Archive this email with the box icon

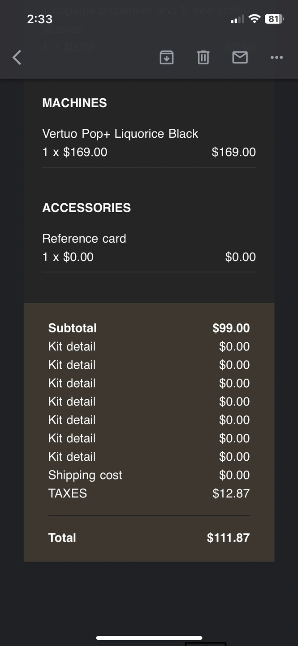coord(167,57)
